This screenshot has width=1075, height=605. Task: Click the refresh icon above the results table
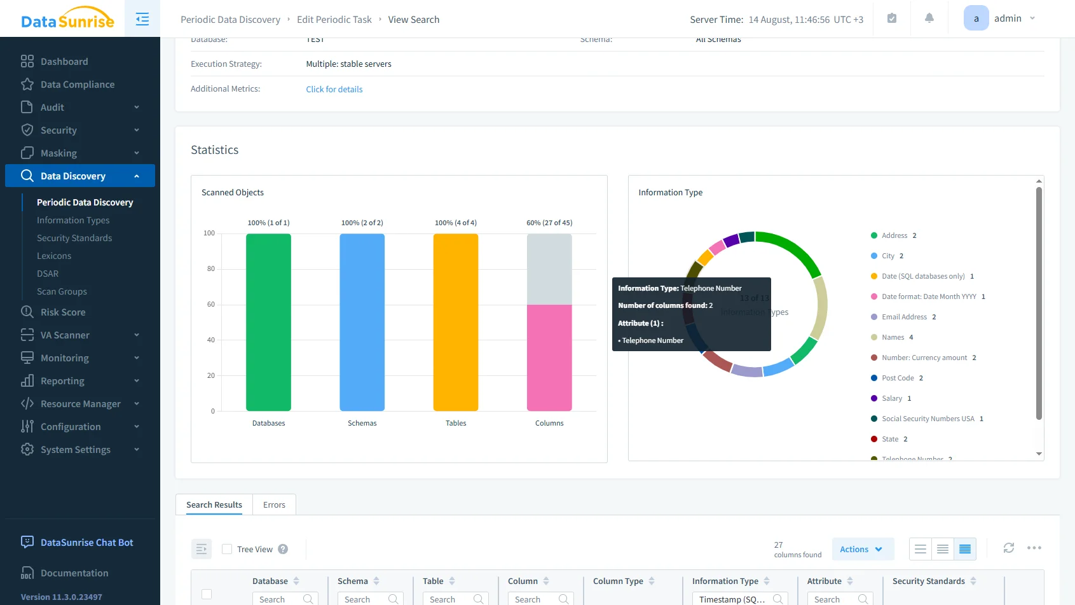(1009, 548)
